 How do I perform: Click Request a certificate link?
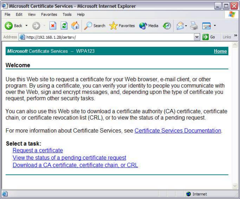(x=38, y=150)
